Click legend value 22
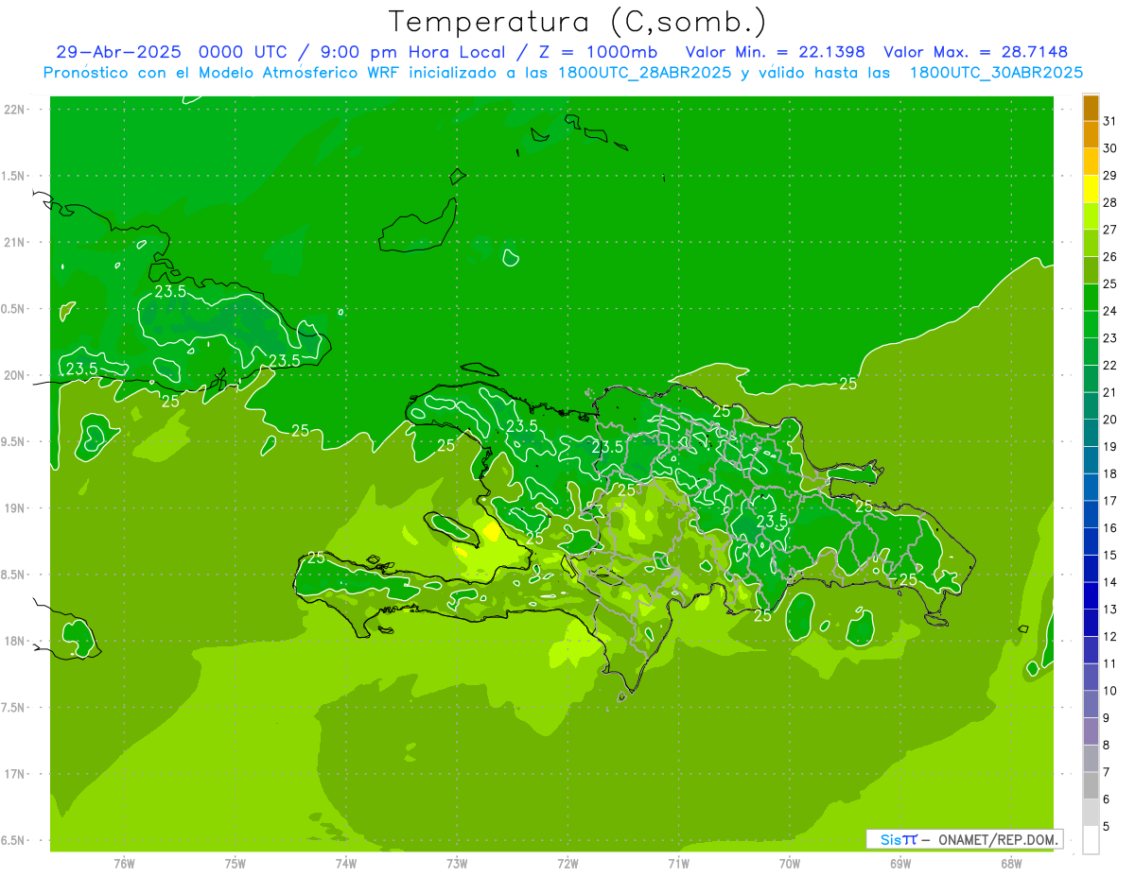 click(1109, 366)
